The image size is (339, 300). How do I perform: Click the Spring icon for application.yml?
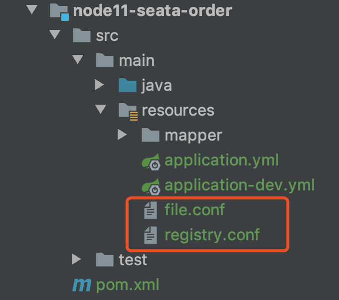tap(151, 161)
